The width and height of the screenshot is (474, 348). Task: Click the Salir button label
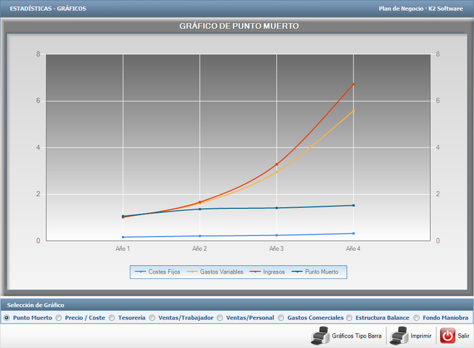coord(464,336)
